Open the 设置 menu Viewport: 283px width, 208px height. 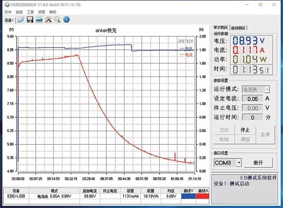(x=41, y=12)
